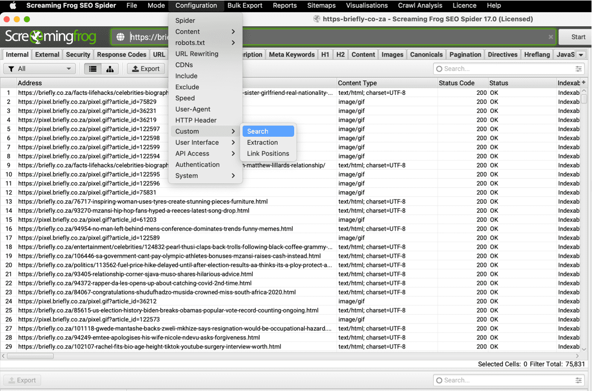
Task: Switch to the Images tab
Action: 392,54
